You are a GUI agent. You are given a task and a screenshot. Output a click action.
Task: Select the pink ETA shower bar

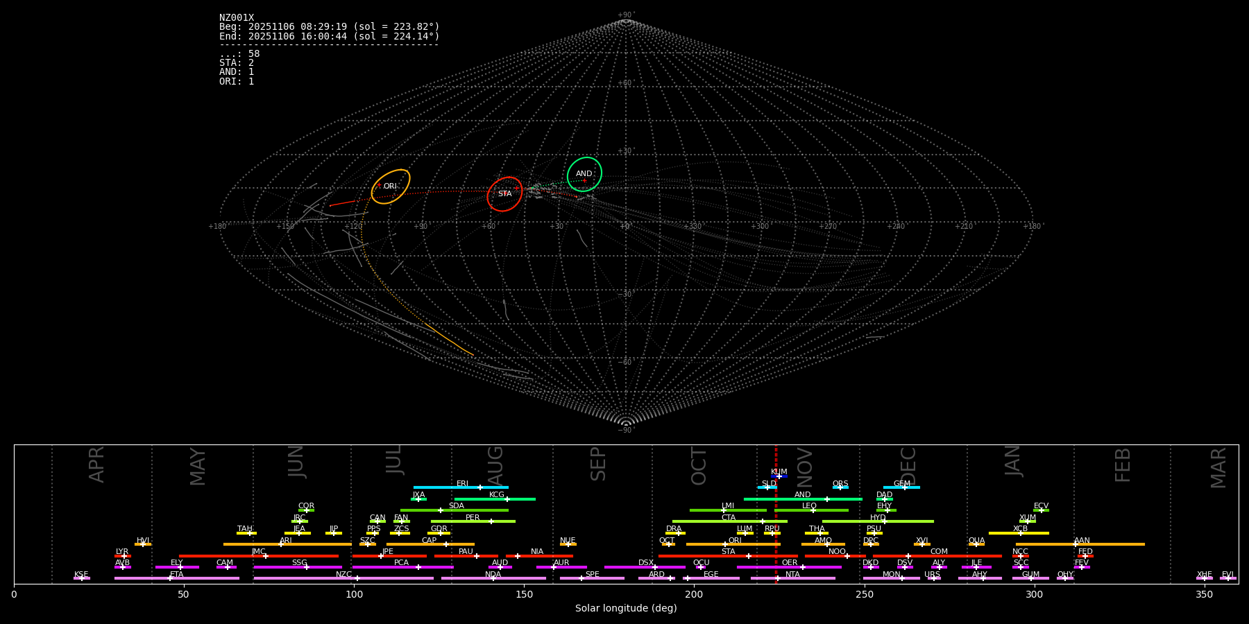(177, 578)
